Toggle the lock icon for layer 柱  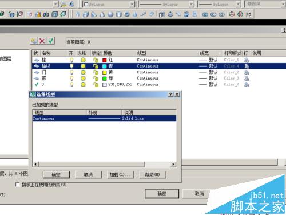pos(96,60)
